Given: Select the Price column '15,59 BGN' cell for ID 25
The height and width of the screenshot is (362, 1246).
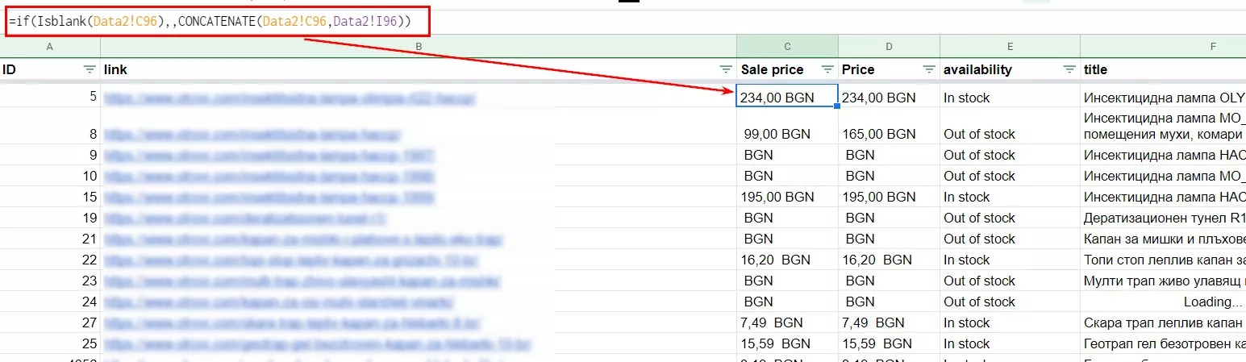Looking at the screenshot, I should point(889,343).
